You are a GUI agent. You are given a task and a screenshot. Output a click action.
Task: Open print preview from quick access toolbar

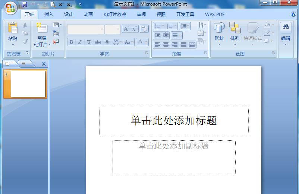pyautogui.click(x=53, y=4)
